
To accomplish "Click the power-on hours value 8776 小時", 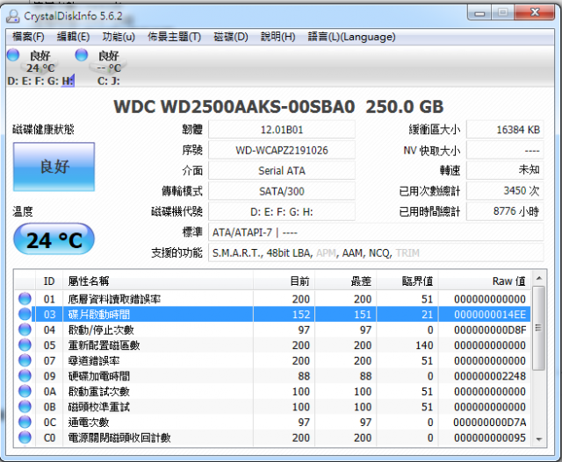I will [505, 212].
